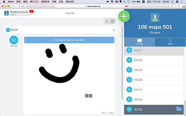The height and width of the screenshot is (116, 186).
Task: Click the 微笑 caption label
Action: click(x=89, y=96)
